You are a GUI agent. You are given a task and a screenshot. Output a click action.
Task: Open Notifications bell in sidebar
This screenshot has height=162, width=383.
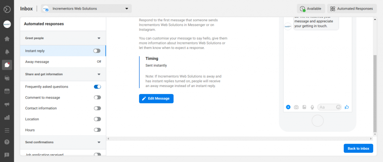tap(7, 52)
